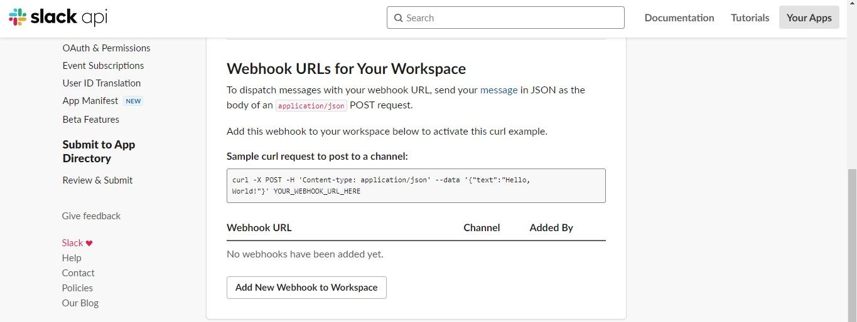857x322 pixels.
Task: Click the 'Added By' column header
Action: [551, 228]
